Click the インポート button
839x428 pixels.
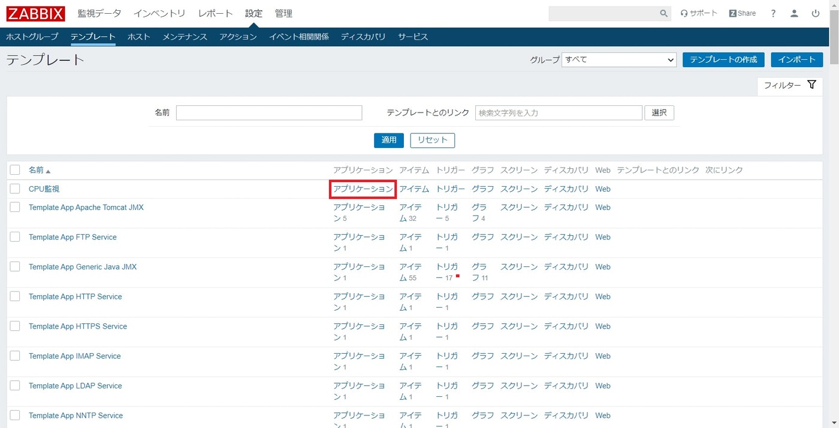coord(796,59)
